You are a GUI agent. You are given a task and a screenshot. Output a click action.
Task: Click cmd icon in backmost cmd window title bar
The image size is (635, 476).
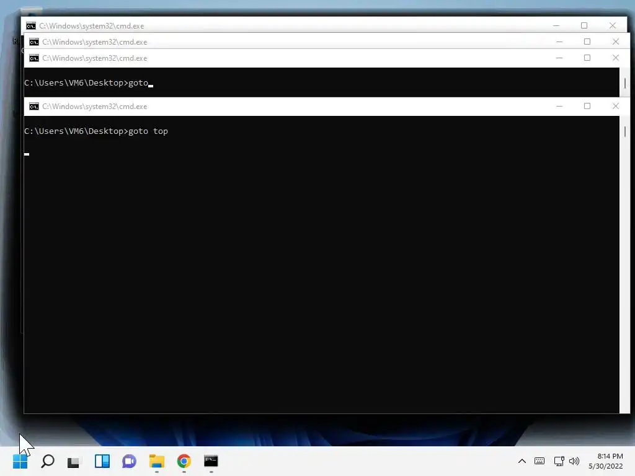31,26
